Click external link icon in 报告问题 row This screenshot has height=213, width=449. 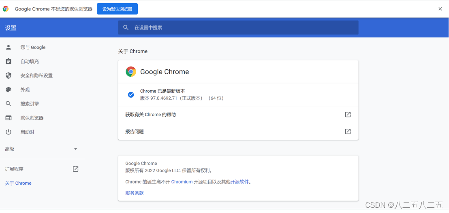pyautogui.click(x=348, y=132)
